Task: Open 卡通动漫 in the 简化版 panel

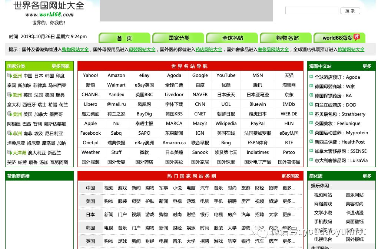Action: 355,213
